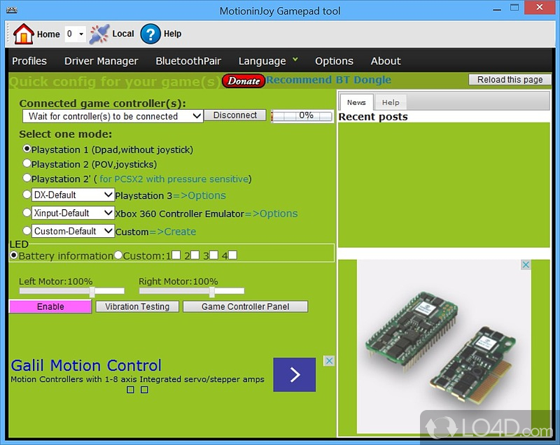Select Playstation 1 Dpad mode
Viewport: 560px width, 445px height.
click(x=27, y=148)
